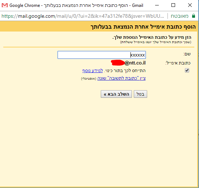Minimize the Chrome popup window
Image resolution: width=199 pixels, height=188 pixels.
point(157,5)
